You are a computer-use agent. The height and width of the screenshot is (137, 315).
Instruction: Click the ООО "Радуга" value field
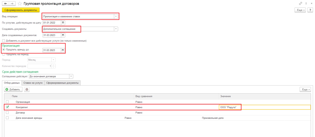tap(229, 107)
